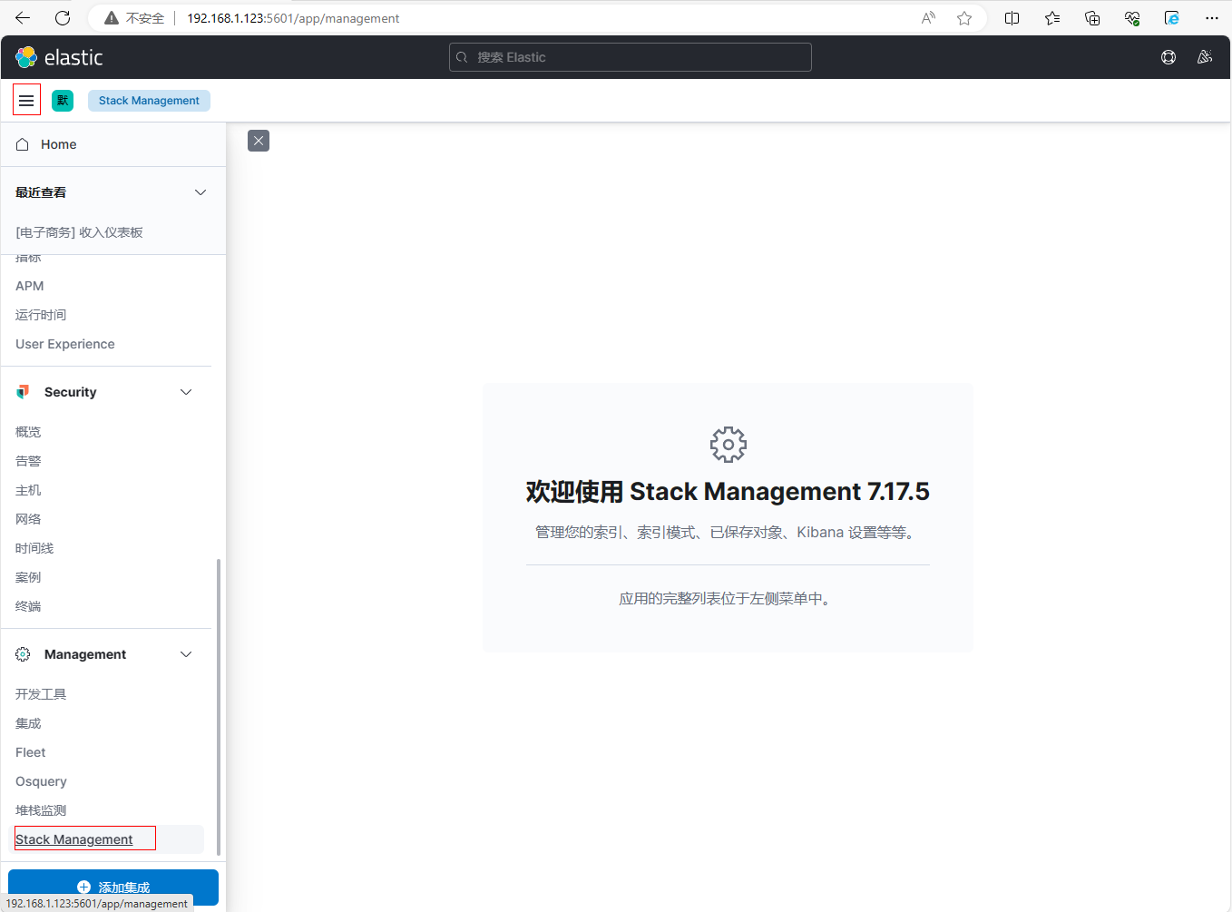Click the 搜索 Elastic search field
The image size is (1232, 912).
630,57
